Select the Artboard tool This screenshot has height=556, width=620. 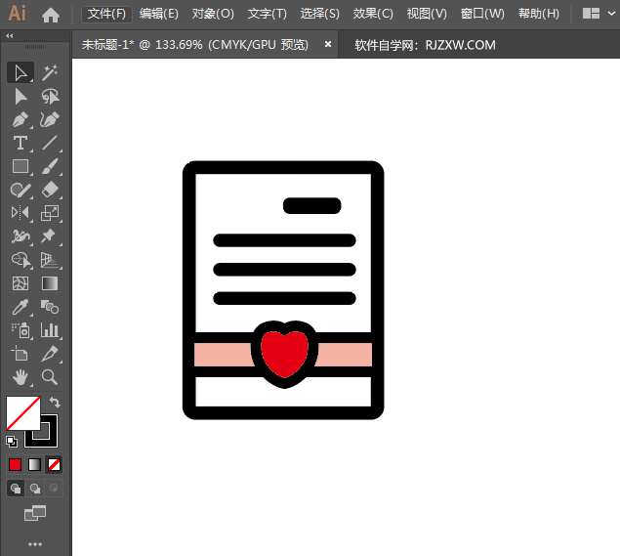point(21,354)
